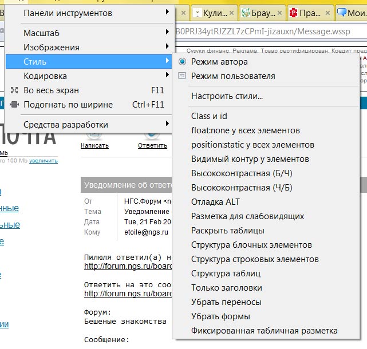Select Структура таблиц style option
This screenshot has width=367, height=349.
click(226, 273)
